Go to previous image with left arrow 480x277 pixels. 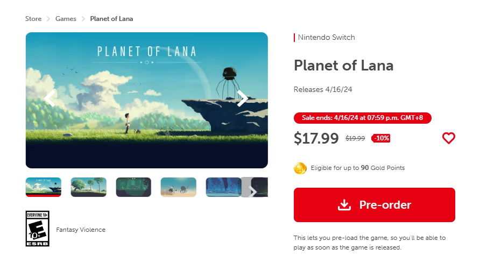pos(50,98)
